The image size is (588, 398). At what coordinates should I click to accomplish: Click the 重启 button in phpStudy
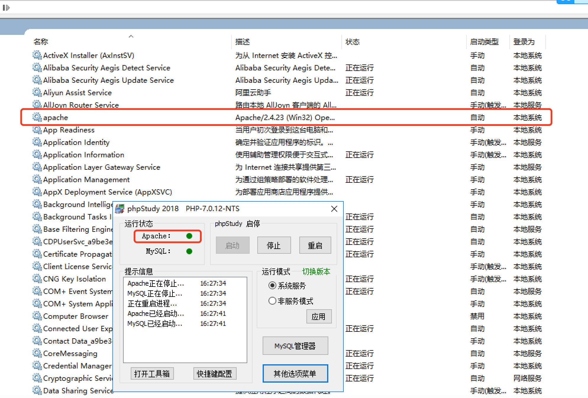[x=315, y=245]
